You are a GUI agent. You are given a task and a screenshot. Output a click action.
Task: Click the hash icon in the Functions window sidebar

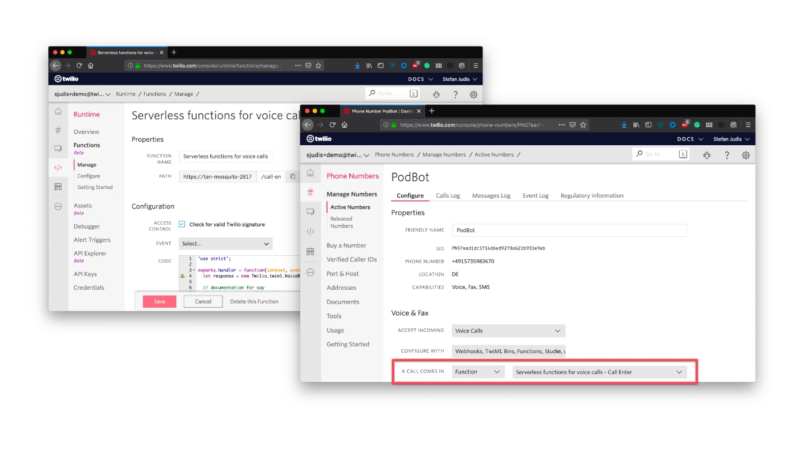click(58, 130)
